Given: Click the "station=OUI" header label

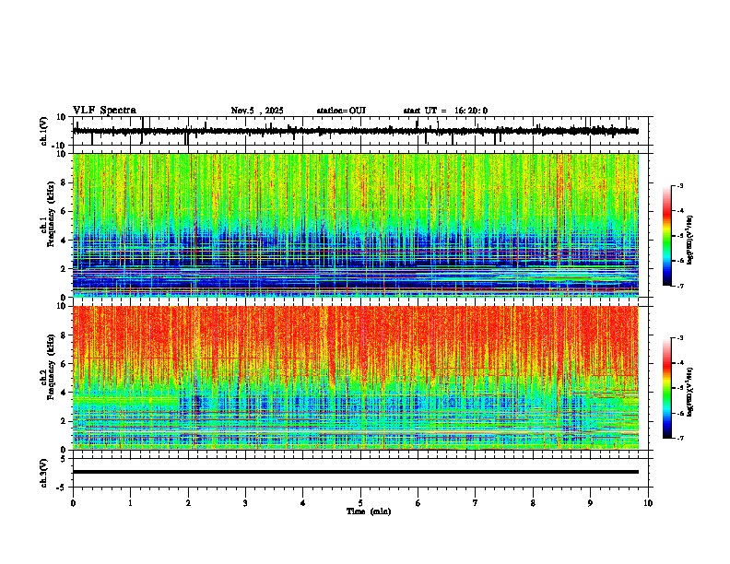Looking at the screenshot, I should pyautogui.click(x=341, y=111).
